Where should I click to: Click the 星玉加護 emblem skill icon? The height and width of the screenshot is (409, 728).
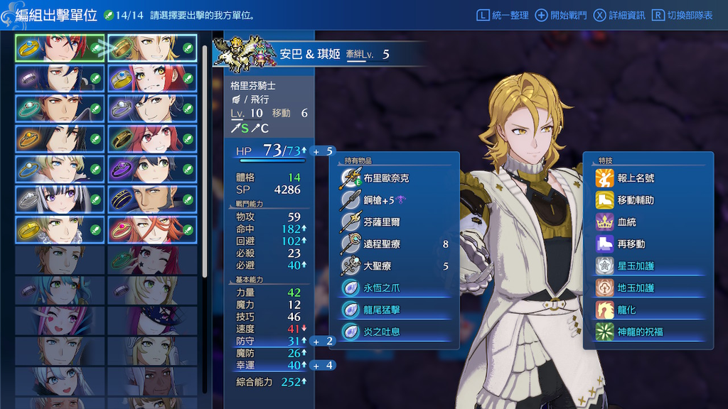click(604, 266)
